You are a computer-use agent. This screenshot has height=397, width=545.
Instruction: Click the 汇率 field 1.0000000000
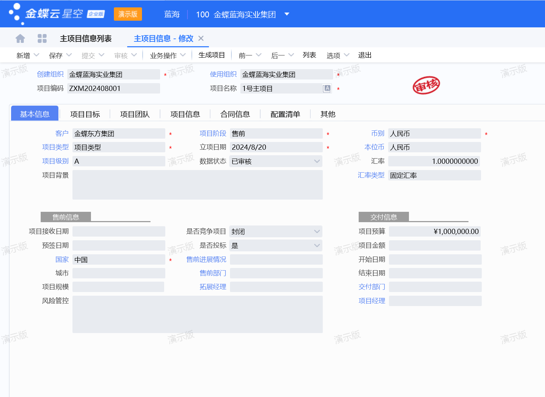[434, 161]
